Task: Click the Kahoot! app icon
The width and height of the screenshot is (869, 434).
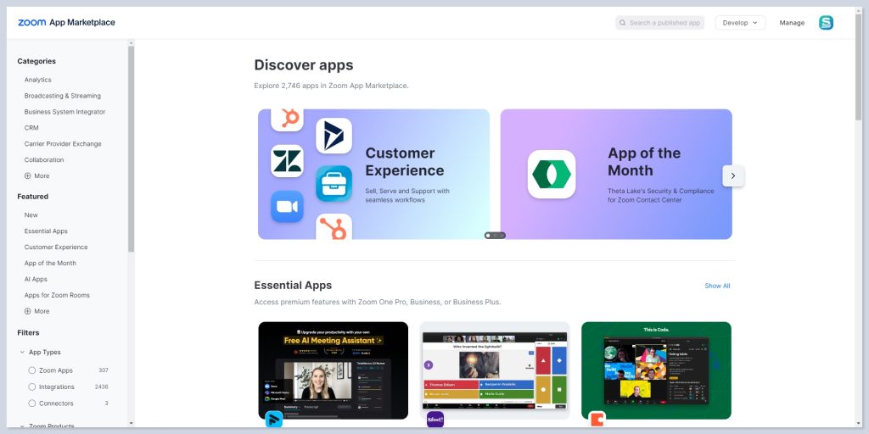Action: 435,419
